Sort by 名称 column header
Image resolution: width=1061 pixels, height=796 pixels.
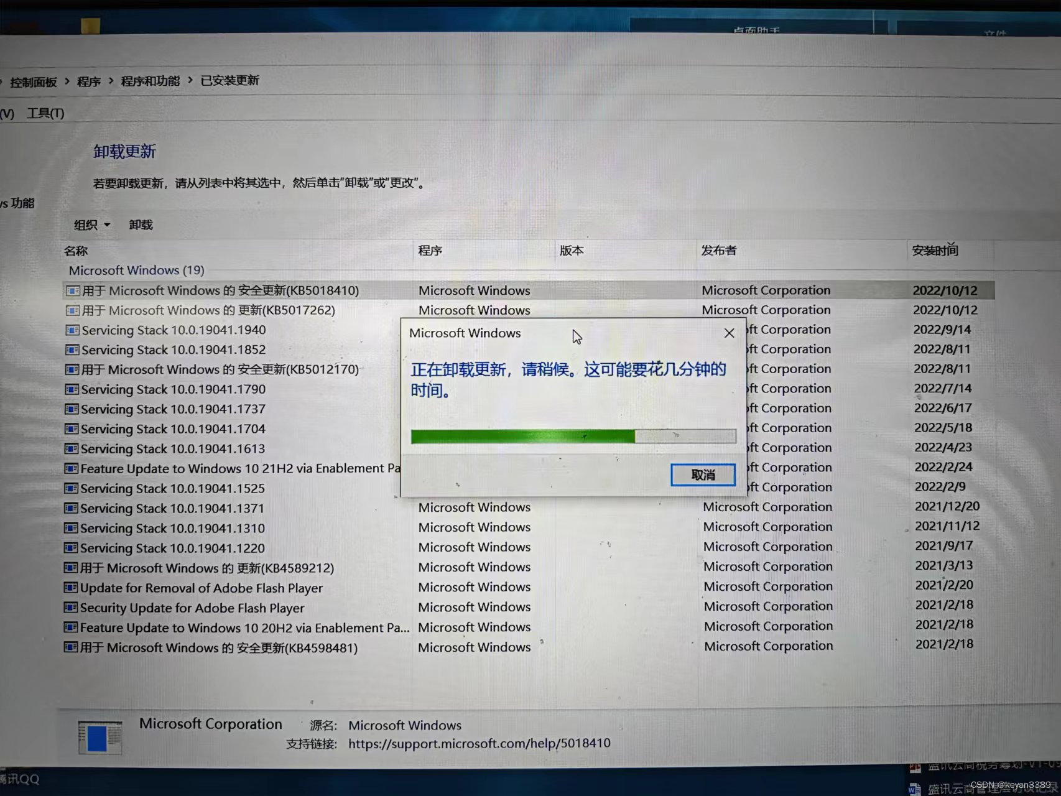tap(76, 251)
